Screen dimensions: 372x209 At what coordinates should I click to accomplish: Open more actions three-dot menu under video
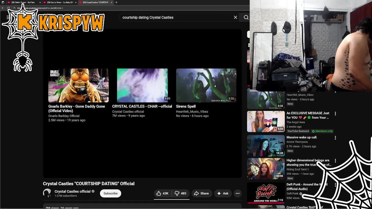point(237,193)
